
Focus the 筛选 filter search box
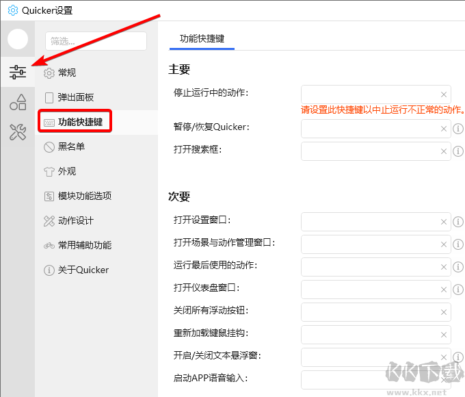click(96, 41)
